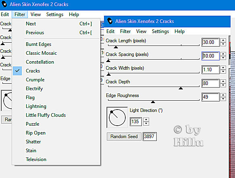Open the Filter menu in the back window

[x=20, y=14]
